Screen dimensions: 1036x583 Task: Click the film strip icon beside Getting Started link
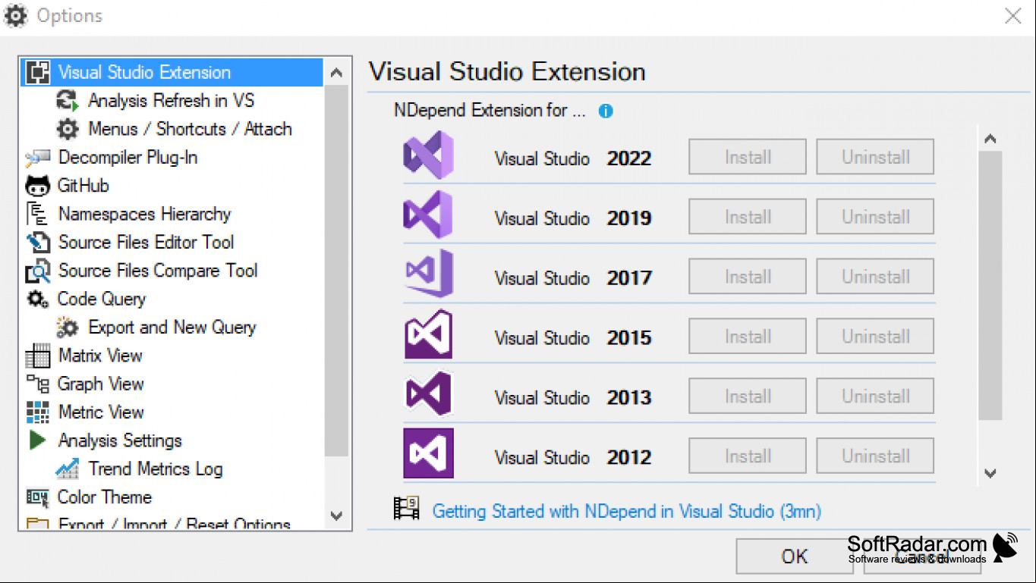click(x=406, y=508)
